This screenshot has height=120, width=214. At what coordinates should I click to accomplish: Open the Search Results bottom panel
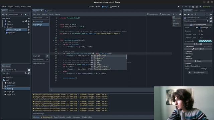pos(60,117)
